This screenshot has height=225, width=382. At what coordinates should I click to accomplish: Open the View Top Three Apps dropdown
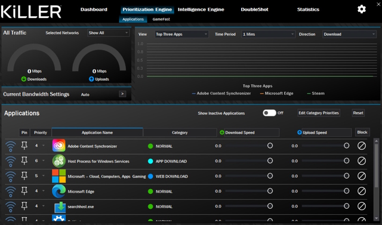[181, 34]
